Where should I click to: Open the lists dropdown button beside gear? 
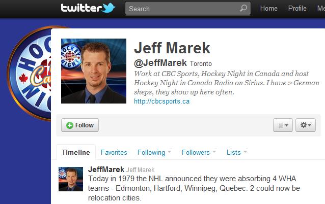(283, 125)
